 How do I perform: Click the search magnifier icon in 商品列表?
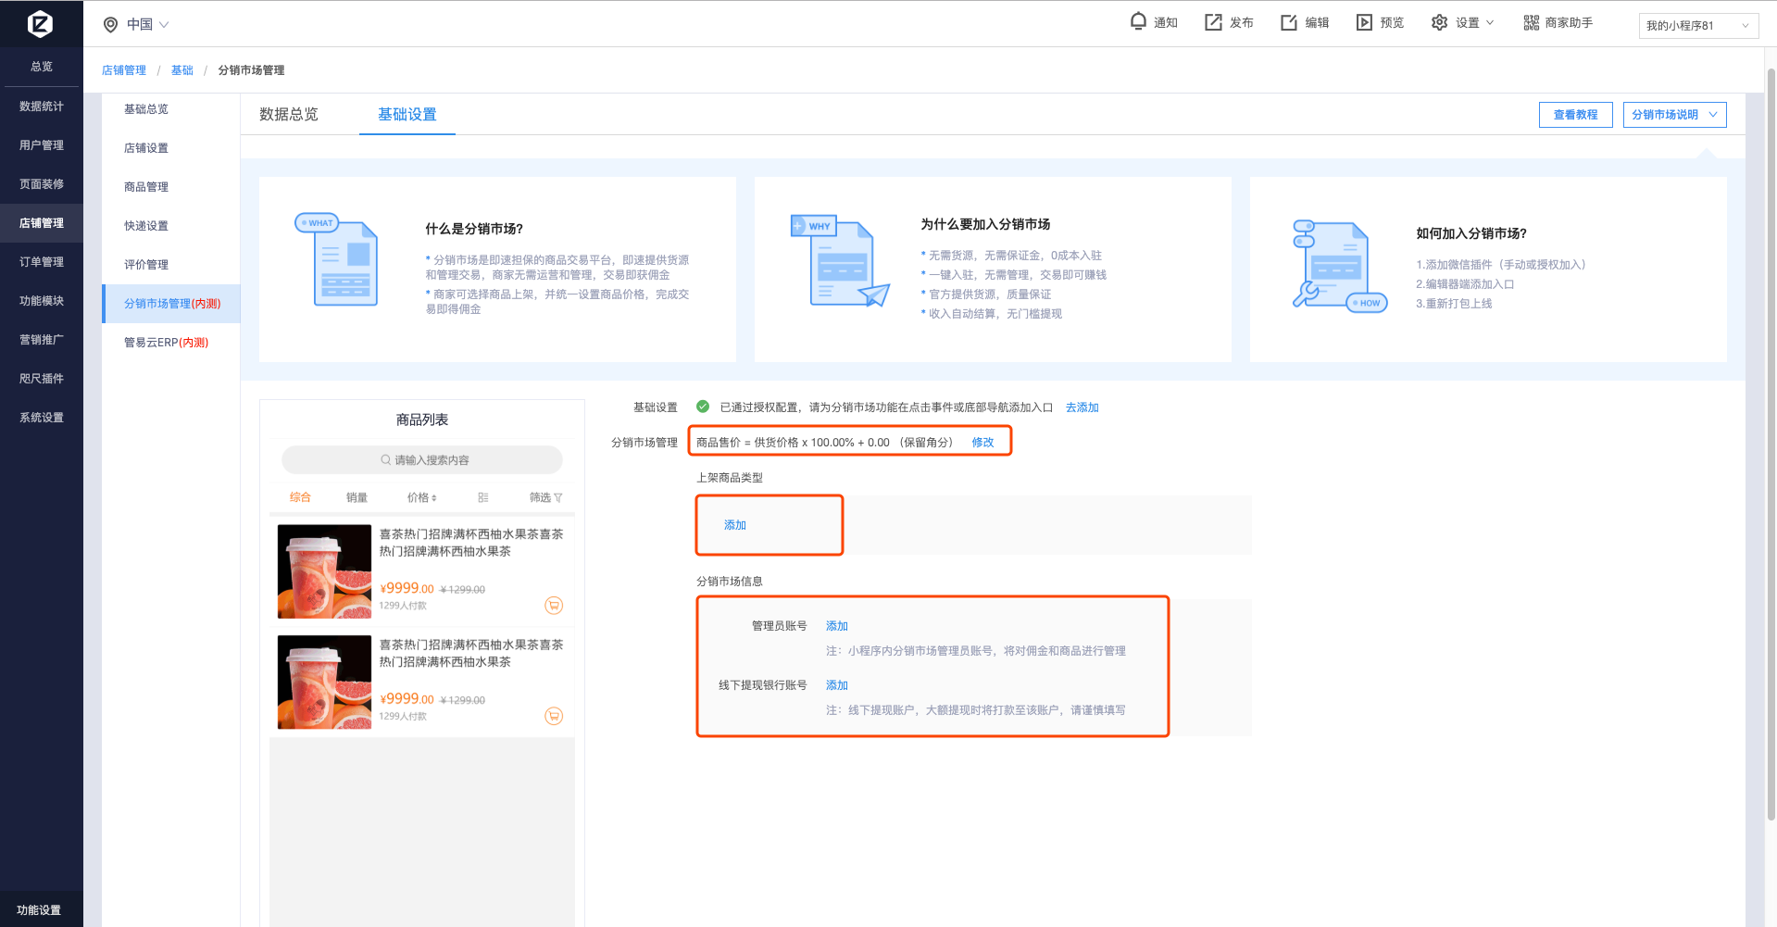tap(385, 460)
